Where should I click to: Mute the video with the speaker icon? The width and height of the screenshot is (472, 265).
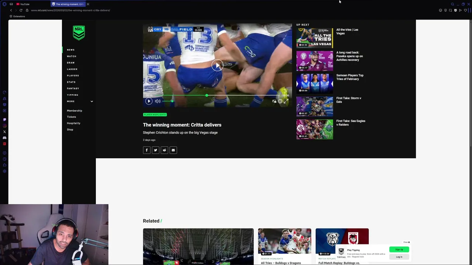[x=157, y=101]
